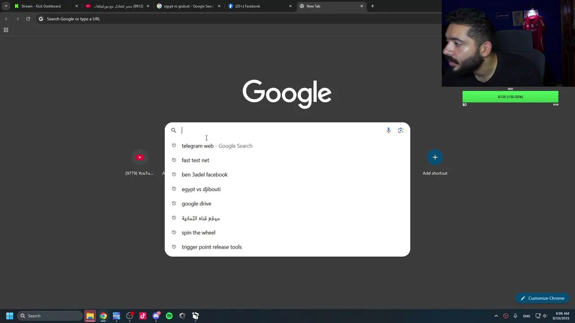Open the blue app icon next to Chrome on the taskbar
Screen dimensions: 575x323
tap(116, 316)
